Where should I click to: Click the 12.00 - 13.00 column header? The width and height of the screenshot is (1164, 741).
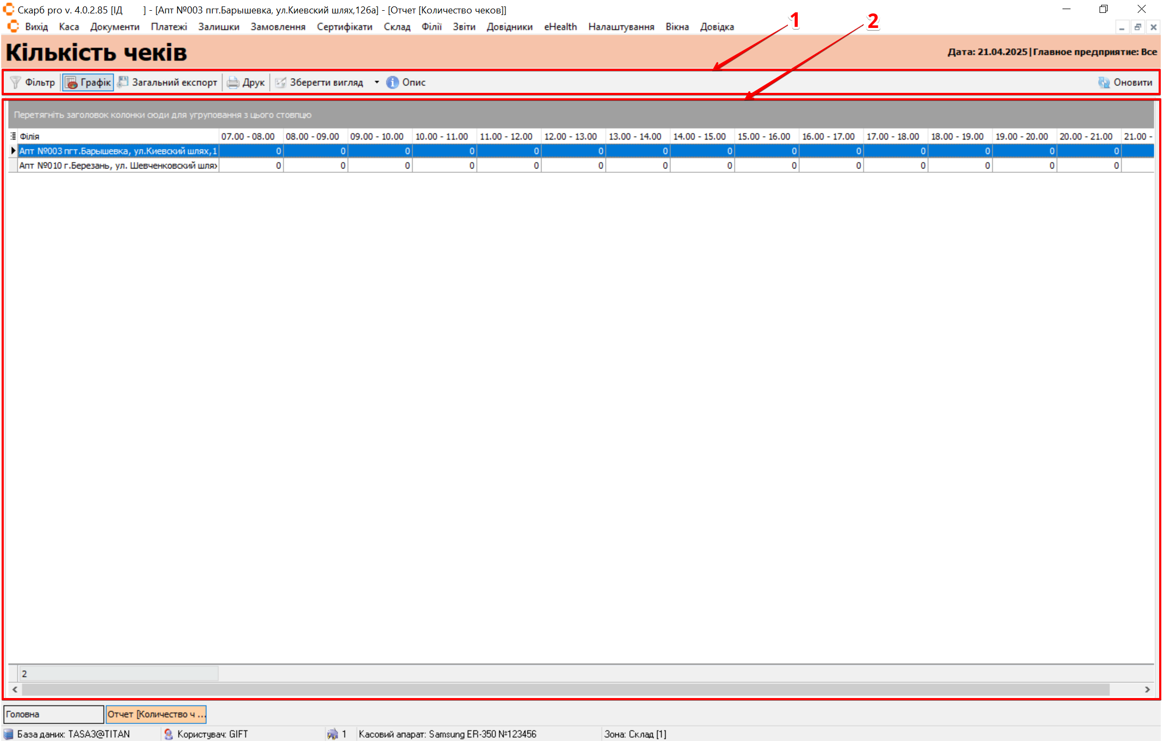(570, 136)
